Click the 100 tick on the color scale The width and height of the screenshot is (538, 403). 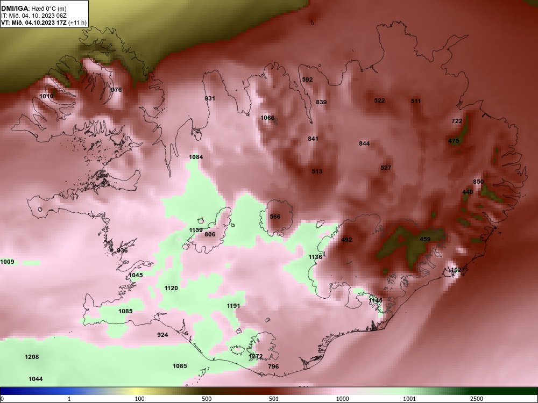[x=139, y=399]
